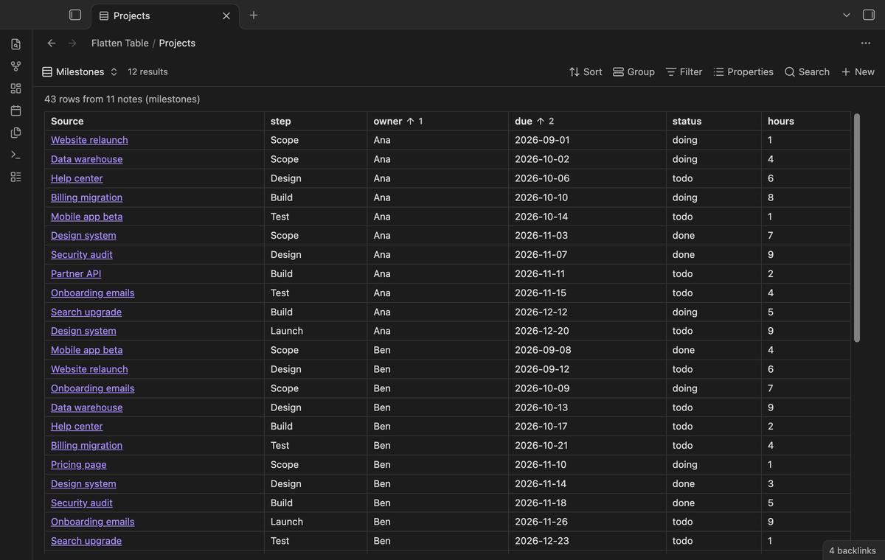Click the vertical table scrollbar
Image resolution: width=885 pixels, height=560 pixels.
click(856, 228)
